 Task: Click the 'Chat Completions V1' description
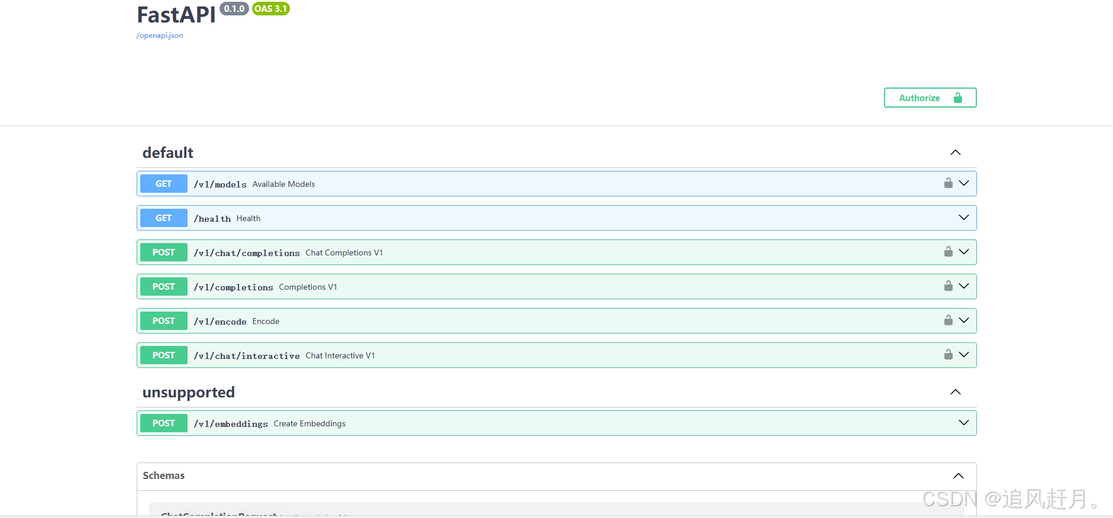(x=344, y=252)
